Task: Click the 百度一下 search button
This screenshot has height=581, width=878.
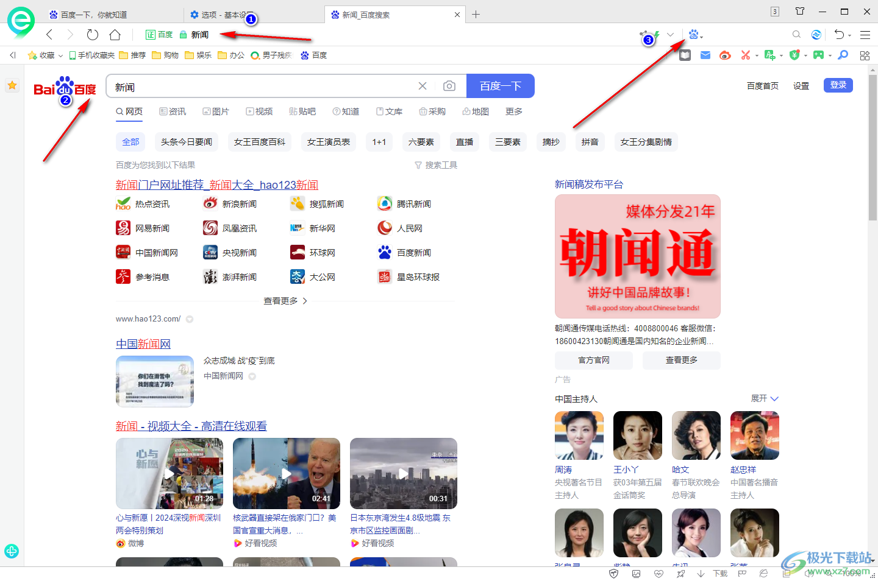Action: (501, 86)
